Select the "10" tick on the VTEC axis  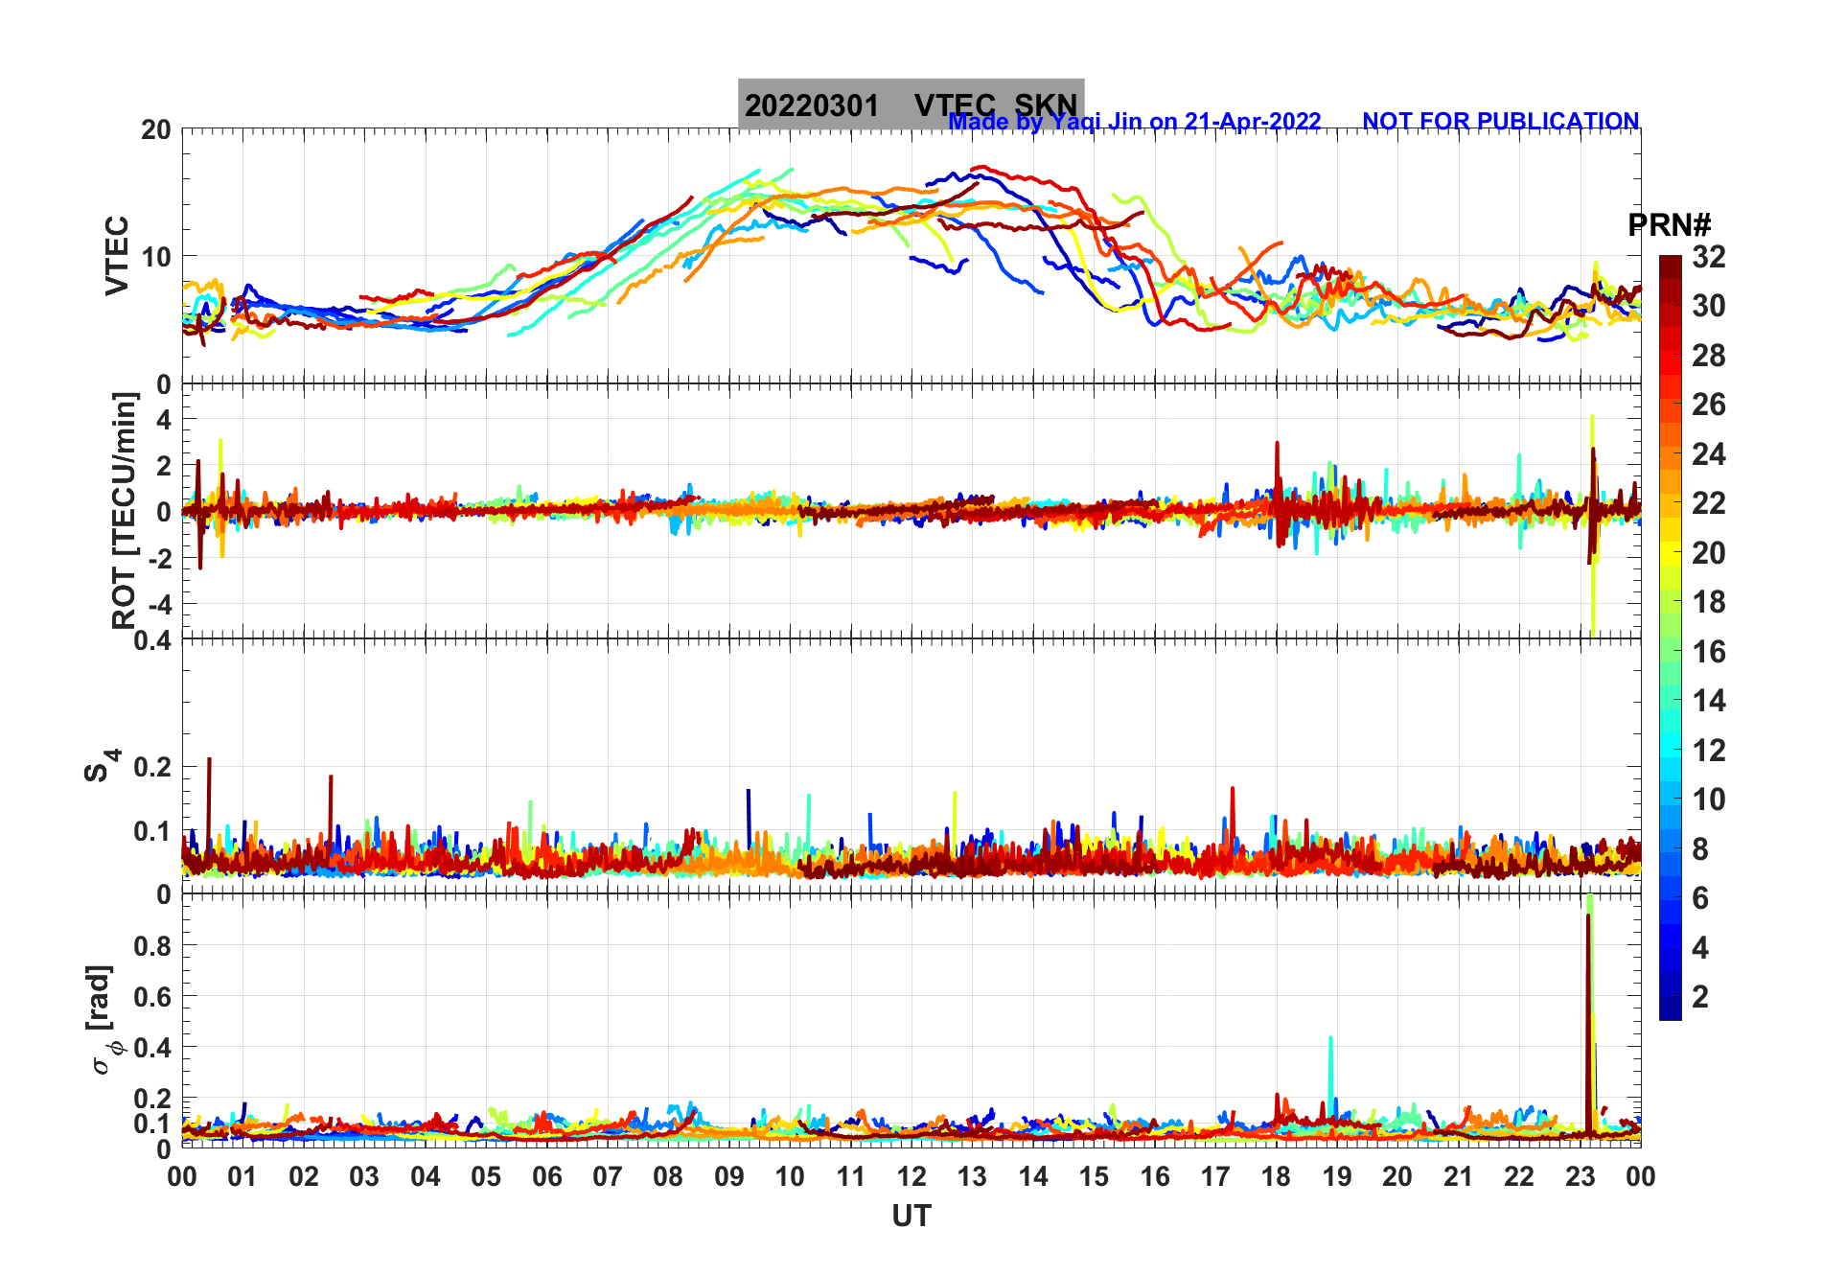[156, 257]
